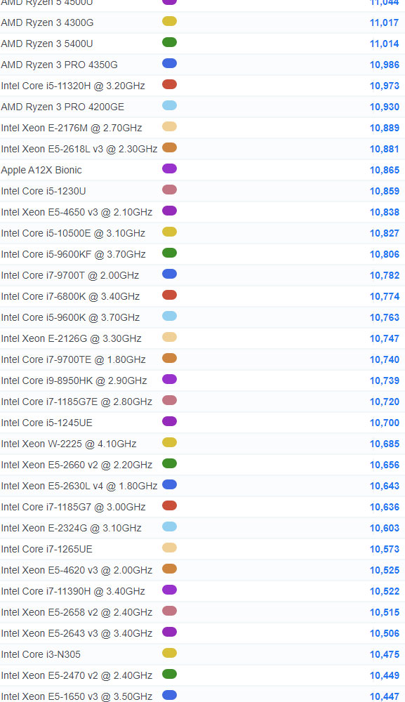Open Intel Core i5-1245UE entry
This screenshot has height=702, width=405.
pyautogui.click(x=46, y=423)
